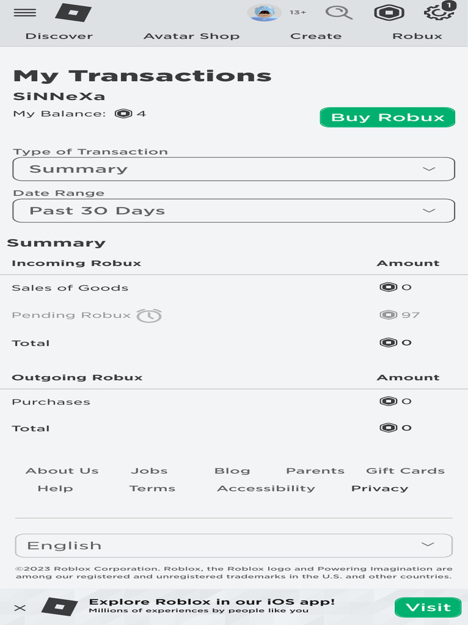468x625 pixels.
Task: Click the search magnifier icon
Action: 339,12
